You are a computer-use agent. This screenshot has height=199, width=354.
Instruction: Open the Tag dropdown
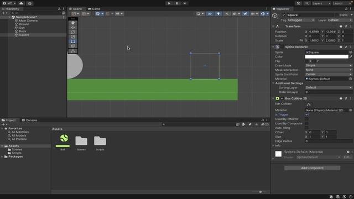(301, 20)
